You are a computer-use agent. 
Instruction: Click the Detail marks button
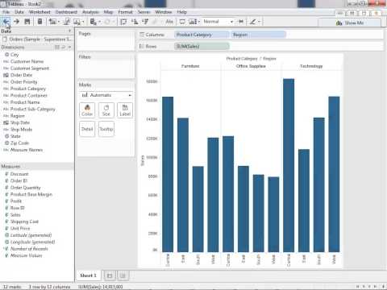(87, 129)
